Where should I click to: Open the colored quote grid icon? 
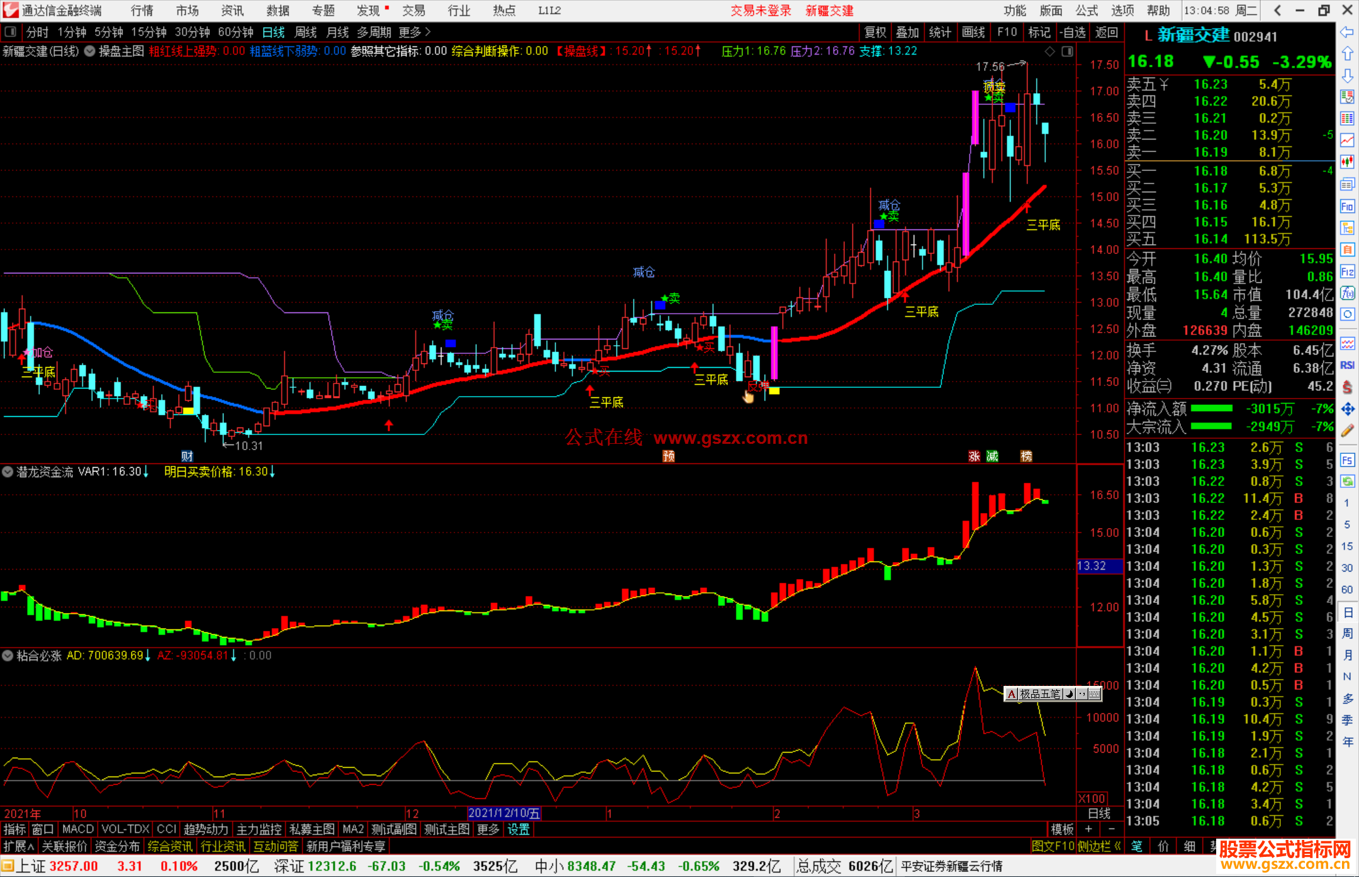(x=1347, y=119)
